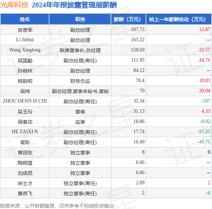This screenshot has height=209, width=212.
Task: Click 吴玉玲's position 董事
Action: pyautogui.click(x=80, y=112)
